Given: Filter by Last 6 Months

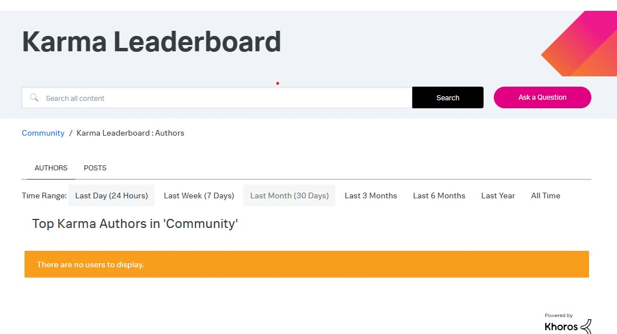Looking at the screenshot, I should 439,195.
